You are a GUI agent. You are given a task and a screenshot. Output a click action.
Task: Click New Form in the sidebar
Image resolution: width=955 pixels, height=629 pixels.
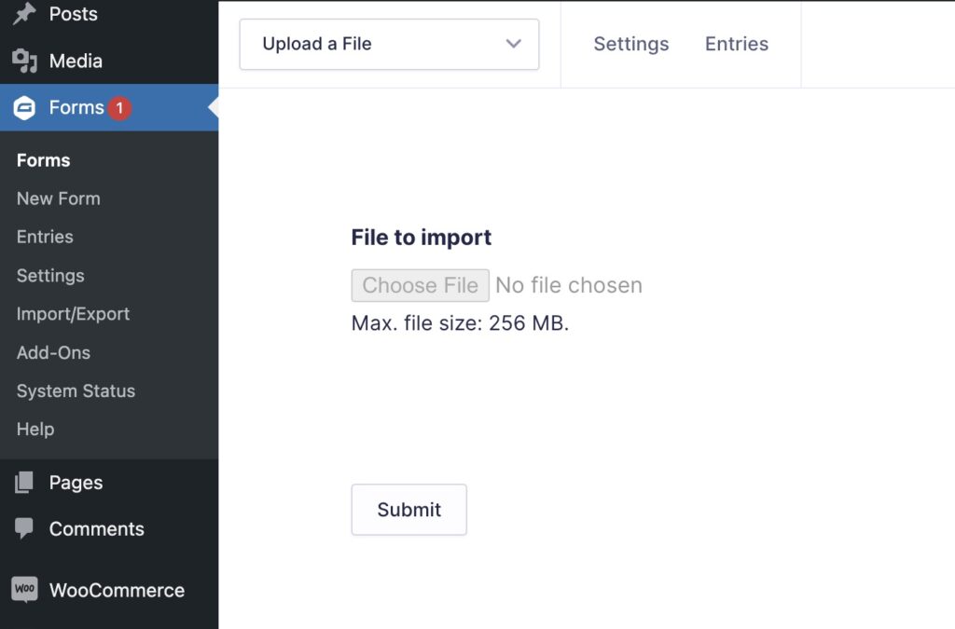[x=58, y=198]
